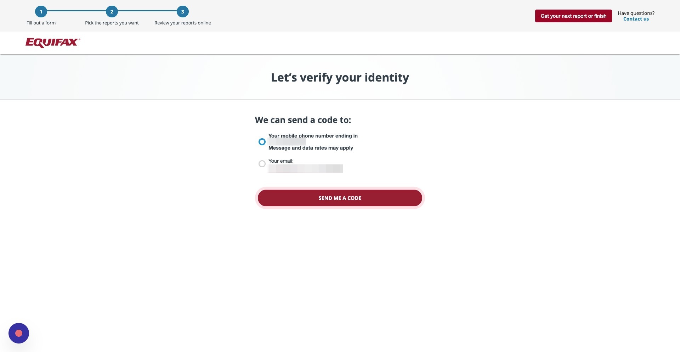Click the 'Your email:' label text
Image resolution: width=680 pixels, height=352 pixels.
point(281,161)
